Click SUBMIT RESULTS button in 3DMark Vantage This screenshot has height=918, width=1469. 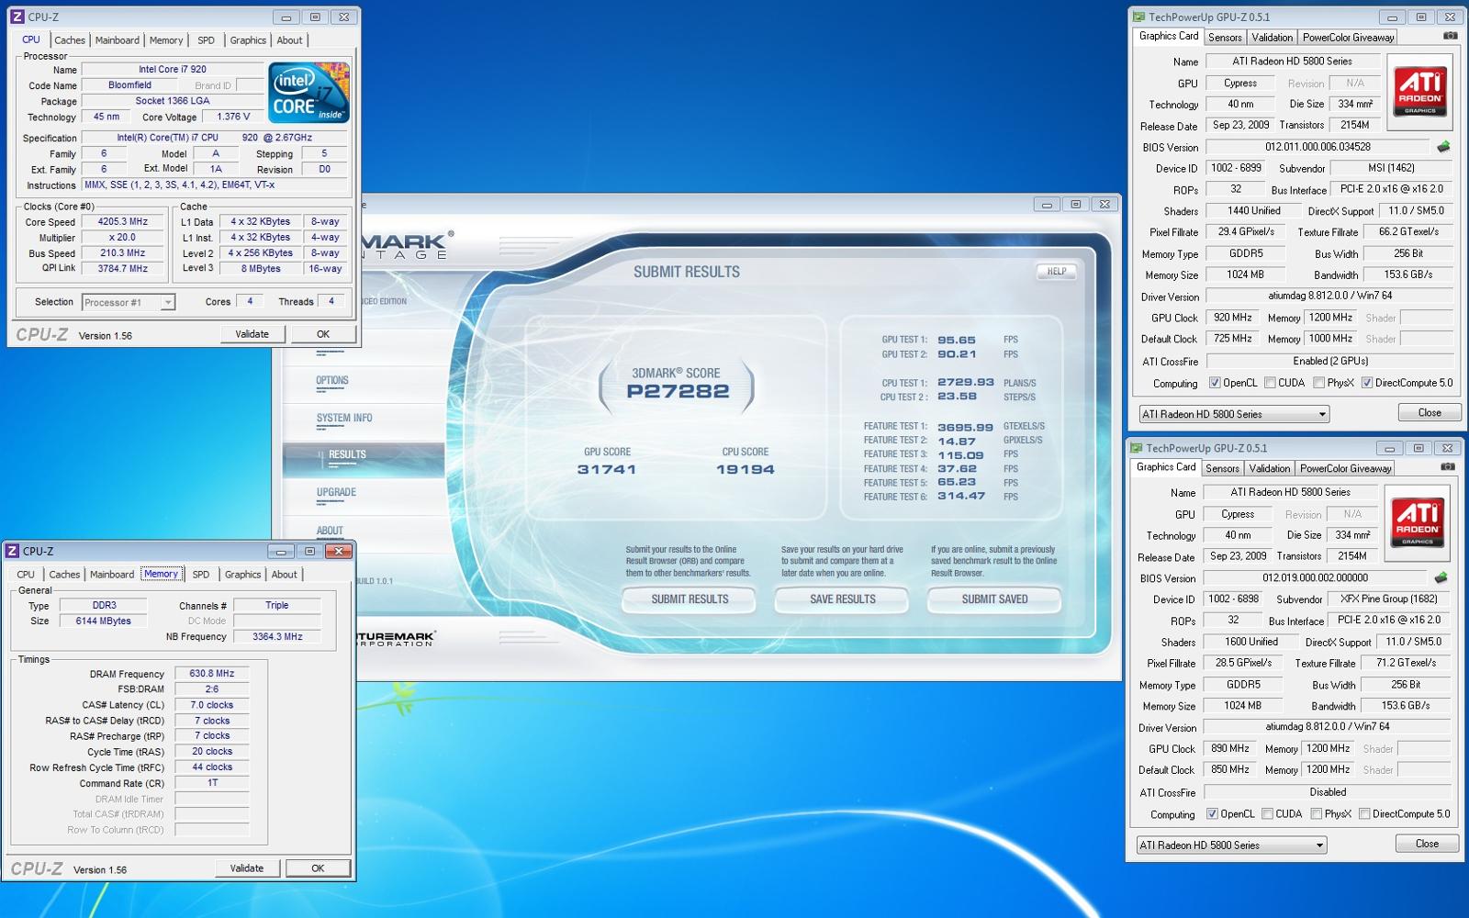point(690,599)
